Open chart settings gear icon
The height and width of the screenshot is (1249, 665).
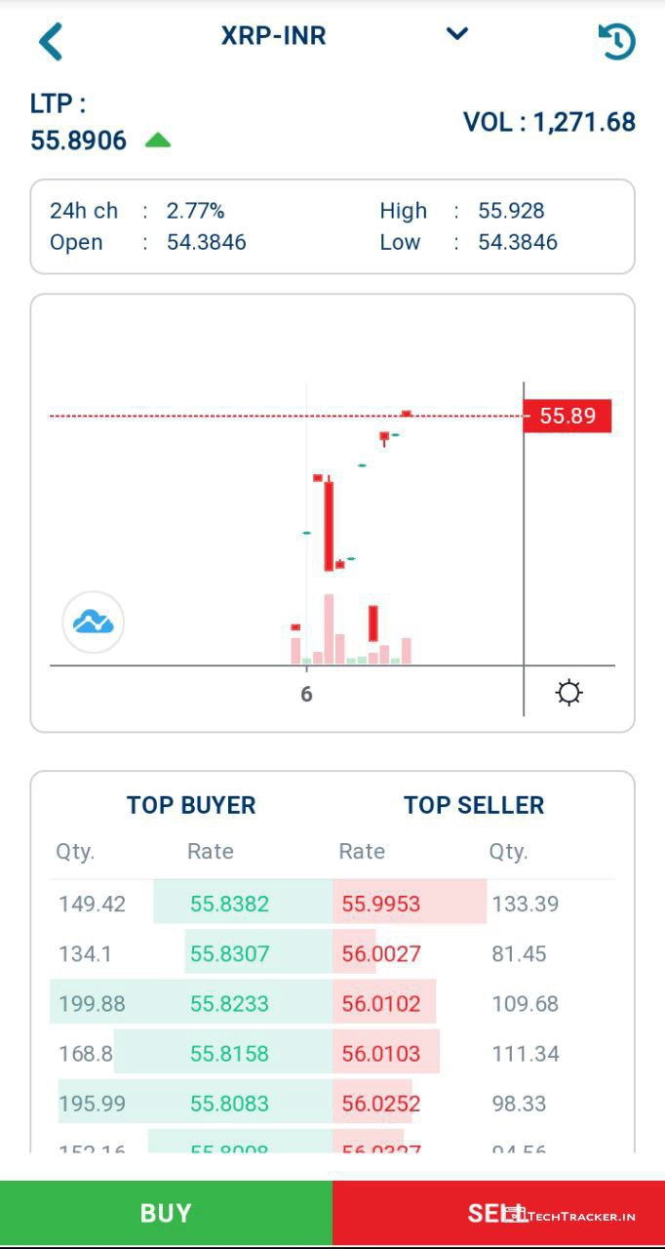pyautogui.click(x=568, y=693)
